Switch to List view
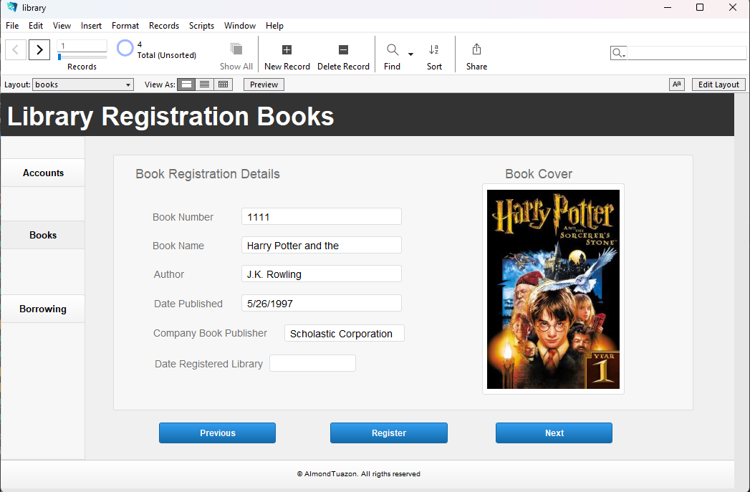This screenshot has width=750, height=492. 205,85
